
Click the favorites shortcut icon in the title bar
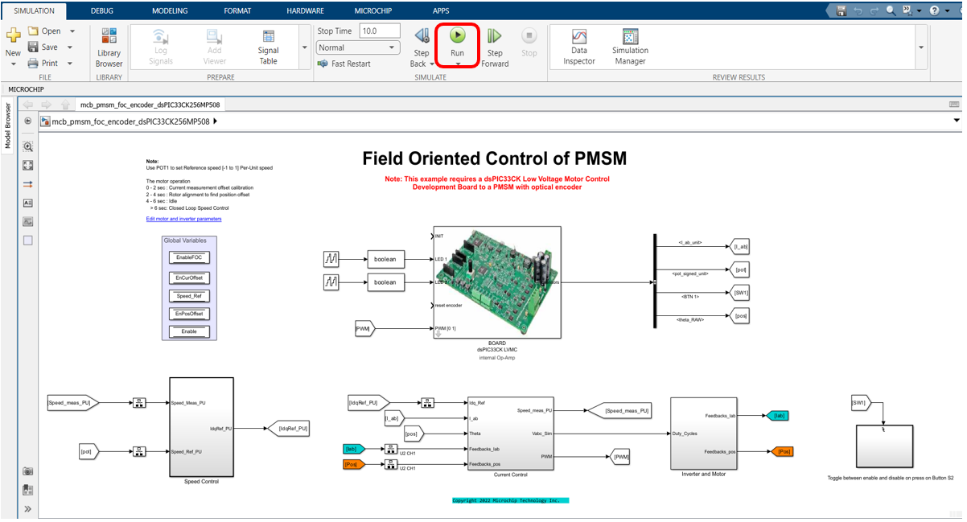[907, 10]
